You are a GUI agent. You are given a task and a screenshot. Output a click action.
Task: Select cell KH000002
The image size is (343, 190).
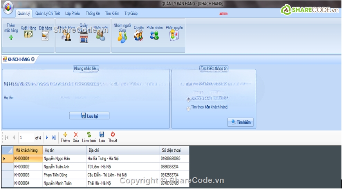point(28,167)
